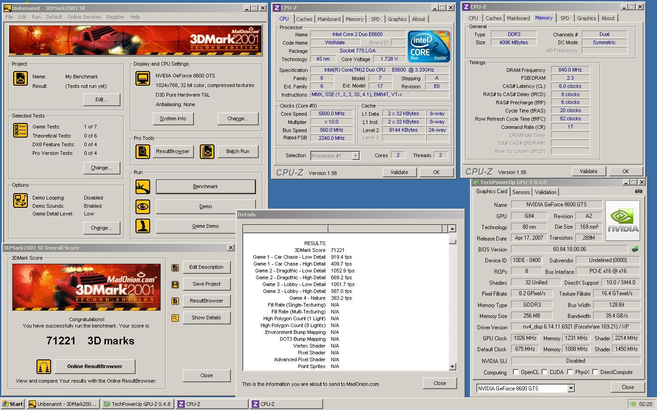Click the joystick icon beside Game Demo

click(143, 226)
